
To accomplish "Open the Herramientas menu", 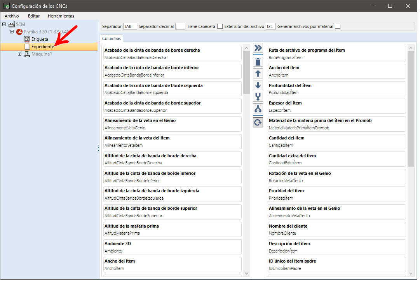I will coord(61,16).
